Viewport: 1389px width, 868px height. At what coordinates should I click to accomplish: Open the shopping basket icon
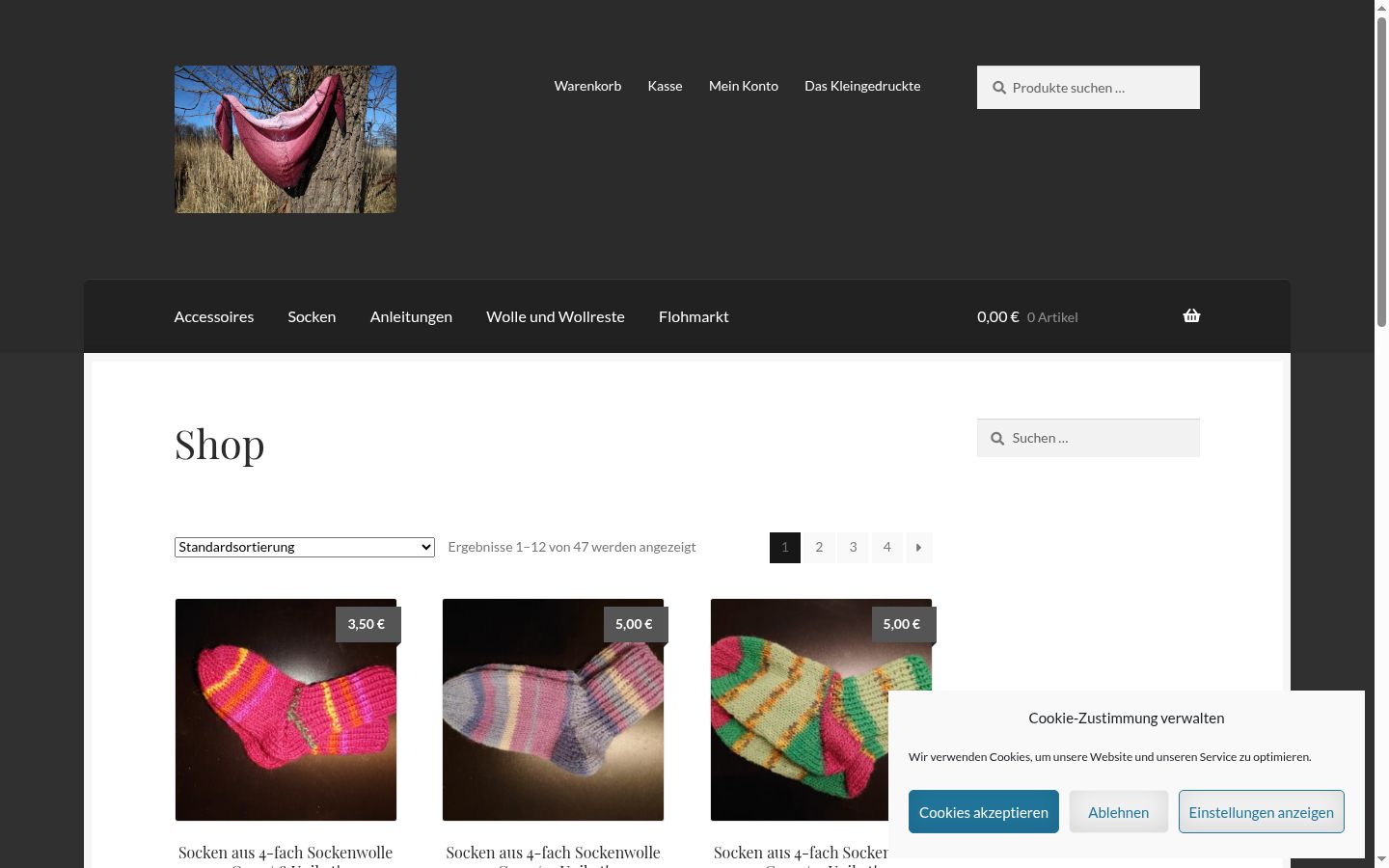coord(1191,316)
